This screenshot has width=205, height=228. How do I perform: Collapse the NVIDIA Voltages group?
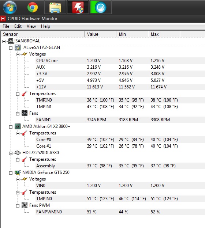18,179
